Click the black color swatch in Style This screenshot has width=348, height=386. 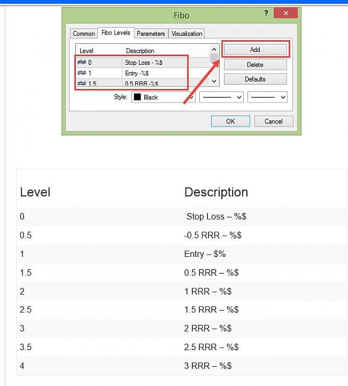[x=137, y=97]
